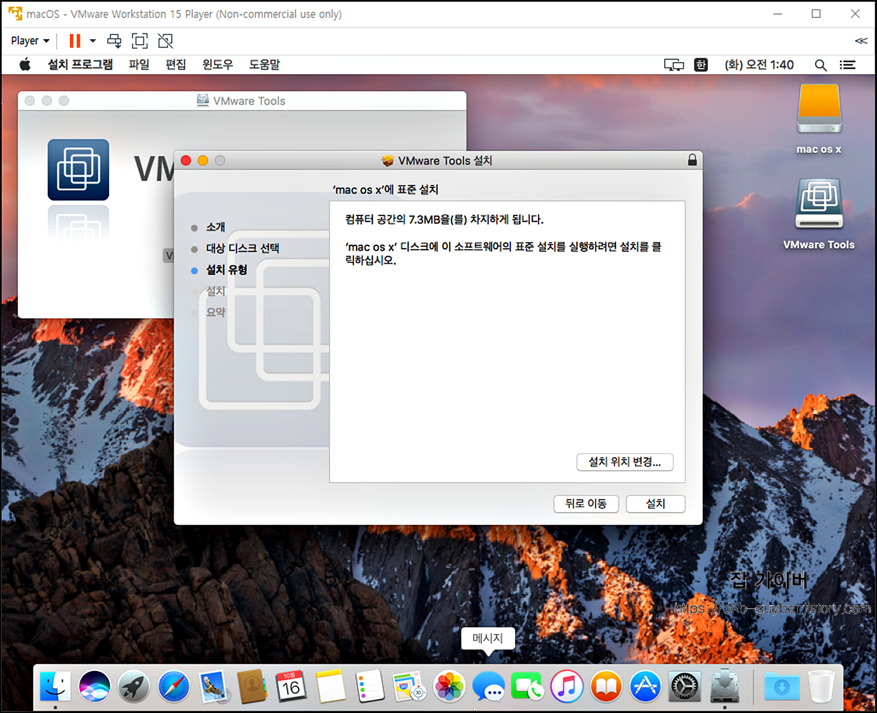Click the Installer app in Dock

(x=724, y=686)
